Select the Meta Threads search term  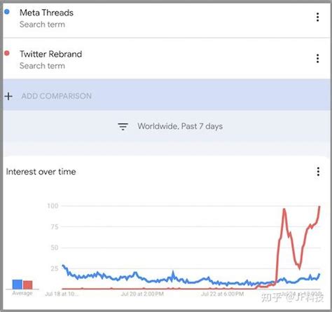[46, 18]
